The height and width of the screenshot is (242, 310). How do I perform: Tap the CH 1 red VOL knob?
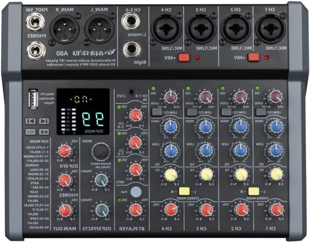point(277,210)
